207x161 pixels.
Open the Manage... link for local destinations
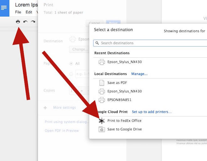point(139,74)
